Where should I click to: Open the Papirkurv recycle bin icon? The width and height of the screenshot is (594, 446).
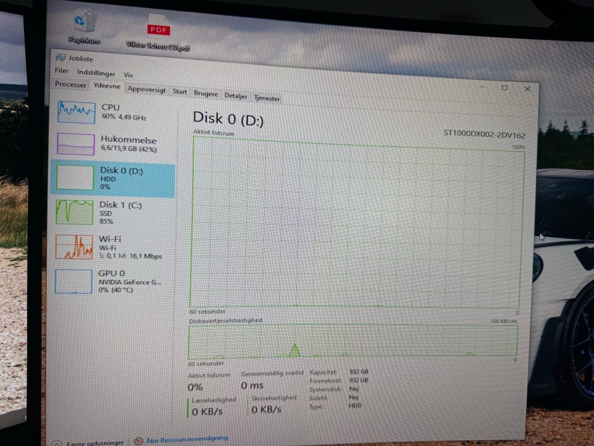[84, 27]
